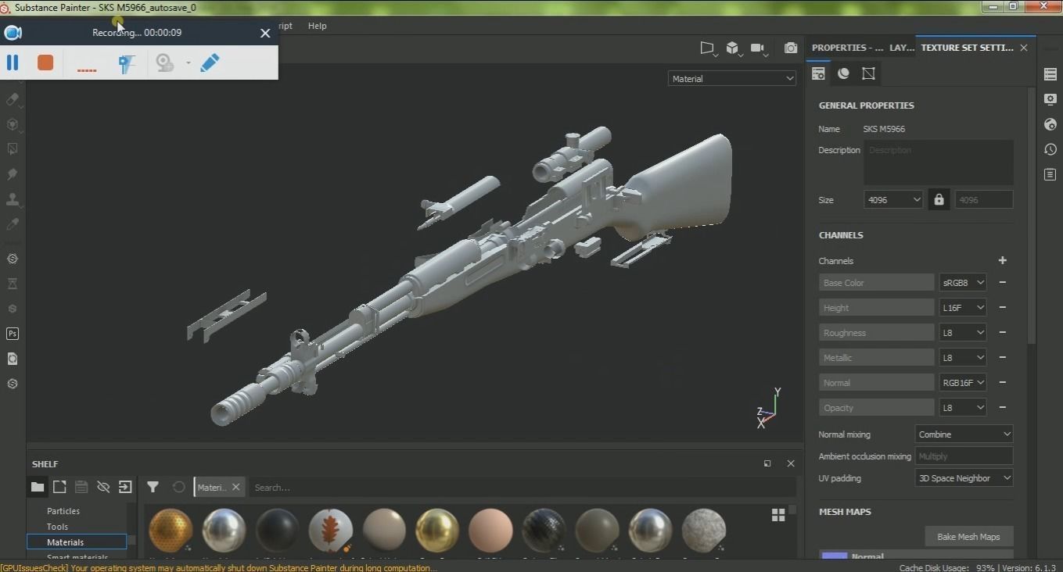Select Tools in shelf categories
The image size is (1063, 572).
(x=58, y=526)
